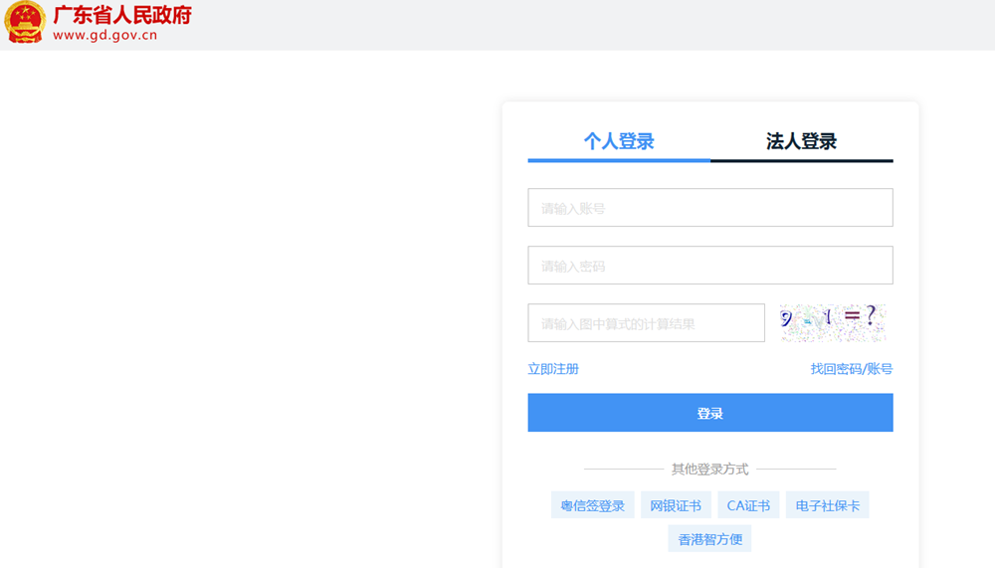This screenshot has height=568, width=995.
Task: Open the 立即注册 registration link
Action: pos(553,369)
